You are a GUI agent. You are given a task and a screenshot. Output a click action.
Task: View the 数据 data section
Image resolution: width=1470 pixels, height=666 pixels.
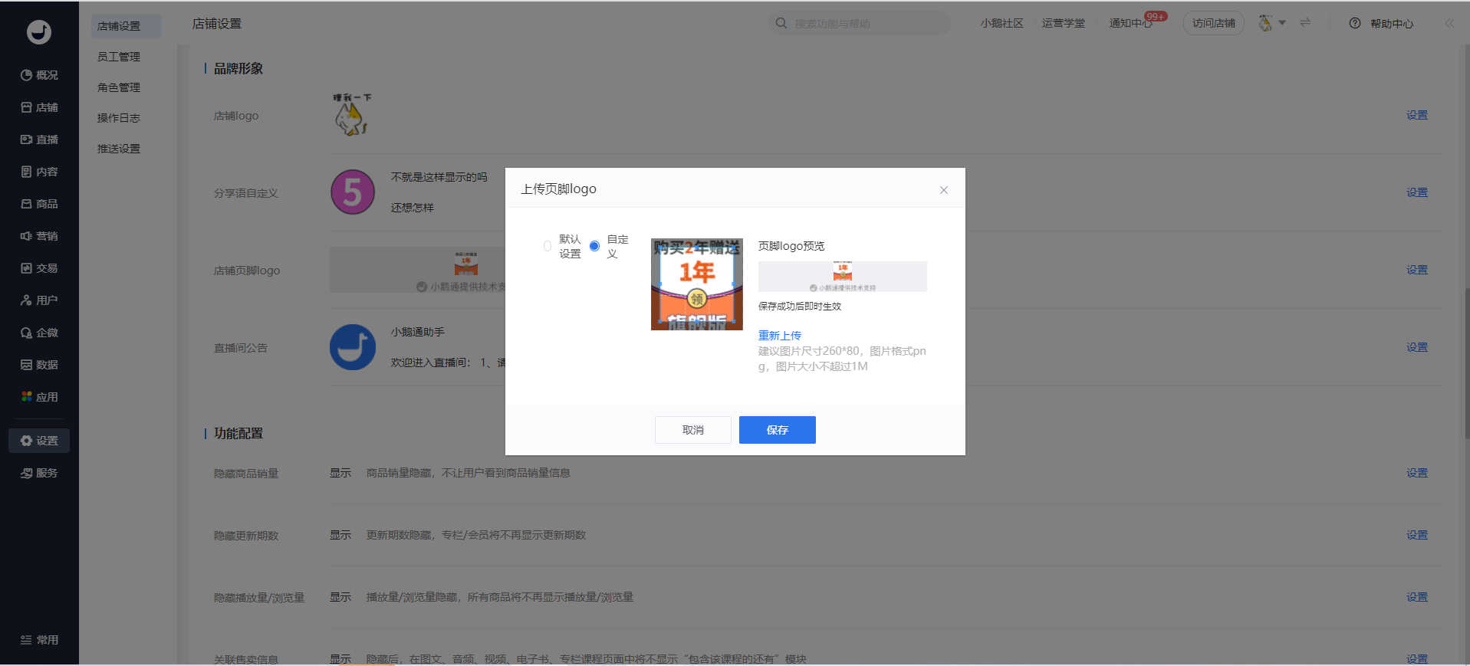(x=39, y=365)
